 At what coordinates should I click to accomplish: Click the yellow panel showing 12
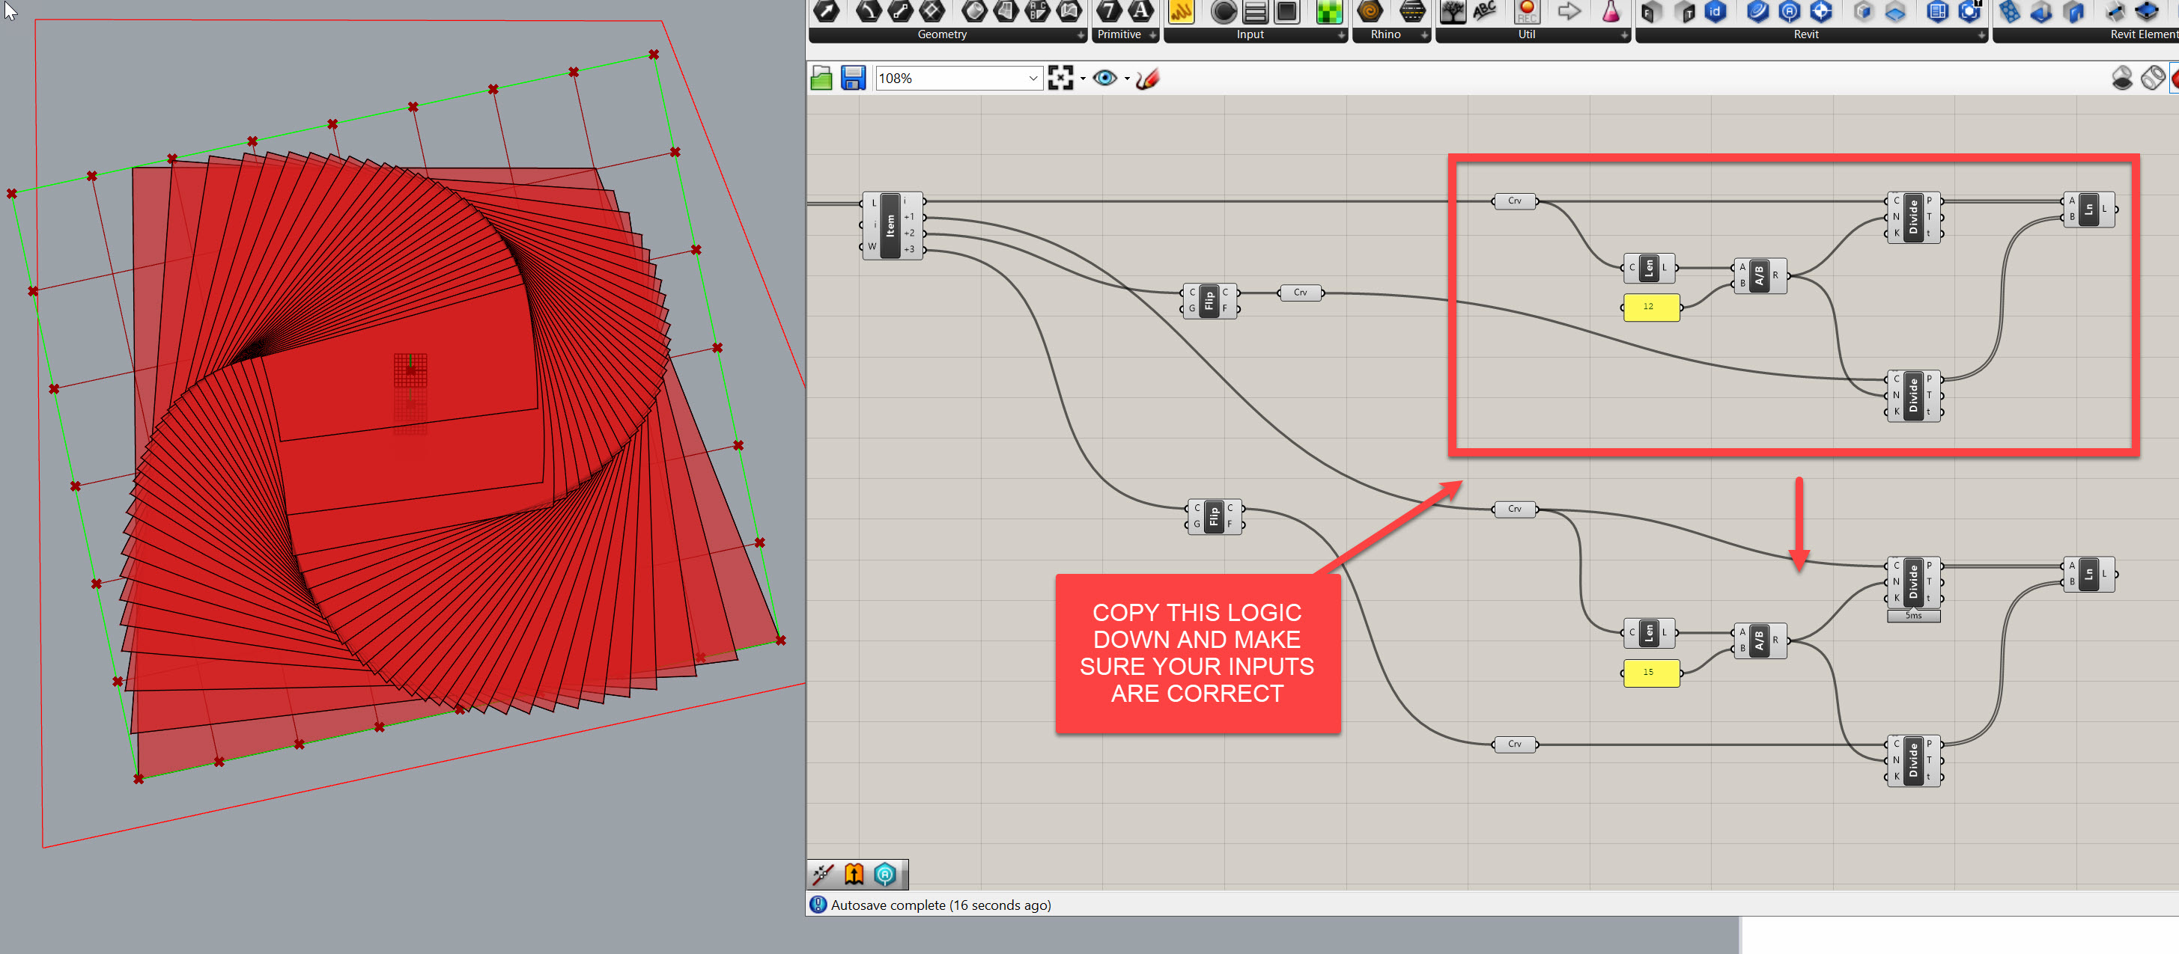[1650, 307]
